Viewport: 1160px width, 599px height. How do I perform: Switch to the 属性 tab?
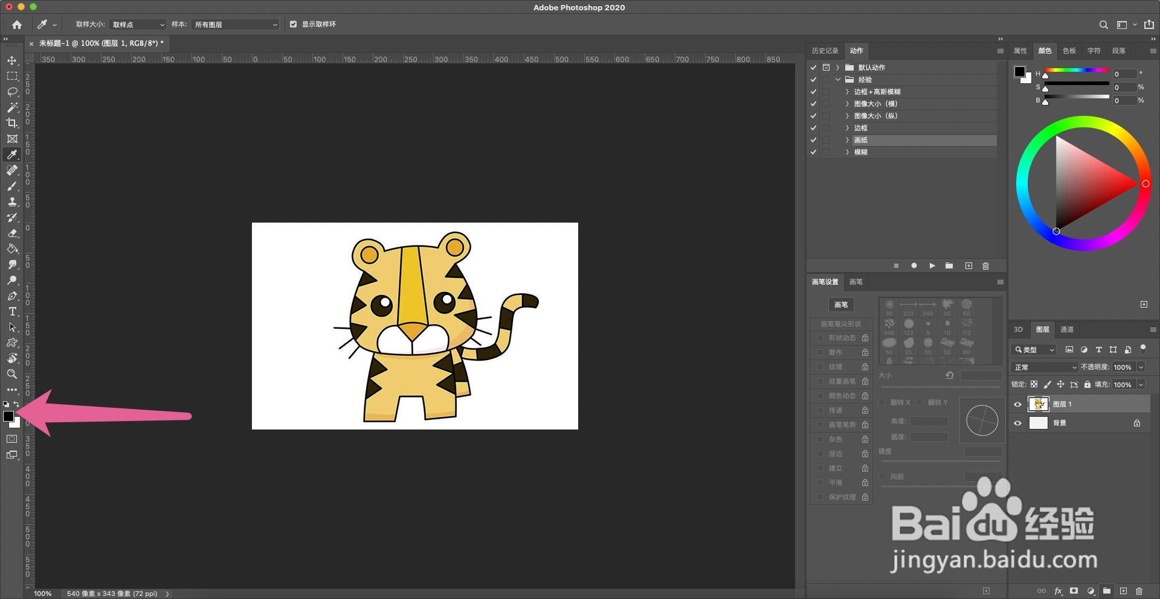1020,51
